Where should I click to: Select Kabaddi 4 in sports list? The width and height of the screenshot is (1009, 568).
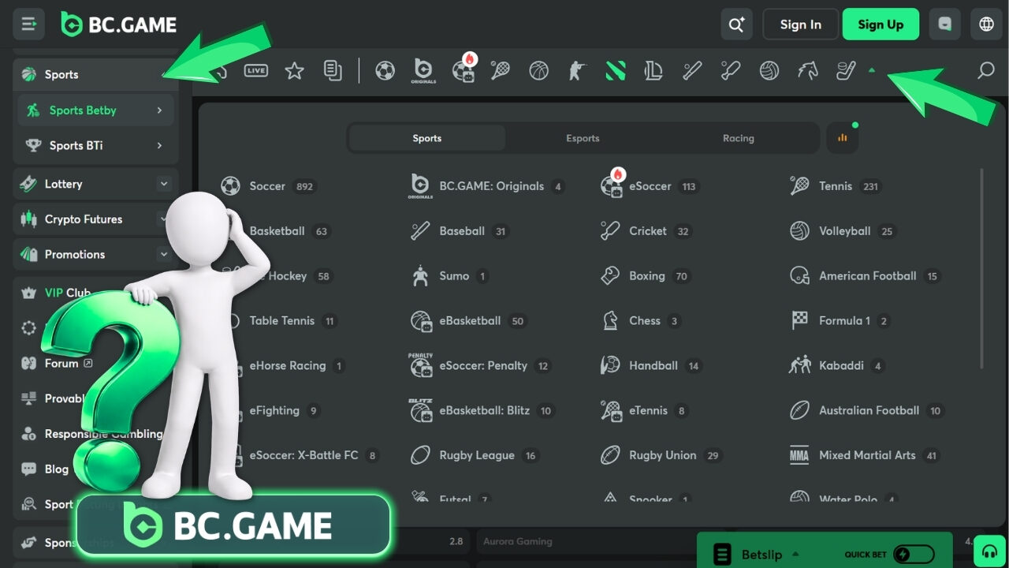pos(837,366)
